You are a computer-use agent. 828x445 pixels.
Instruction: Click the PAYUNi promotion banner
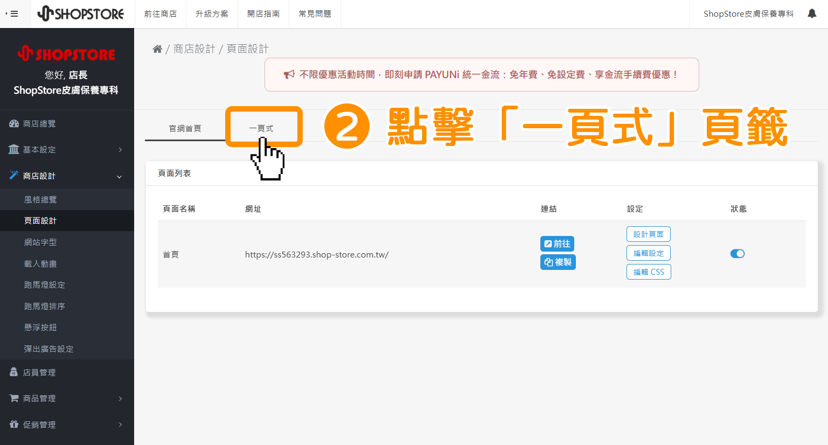click(482, 74)
